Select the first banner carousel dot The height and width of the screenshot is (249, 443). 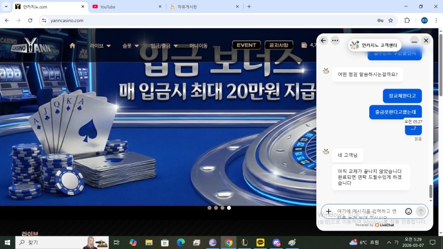(210, 208)
